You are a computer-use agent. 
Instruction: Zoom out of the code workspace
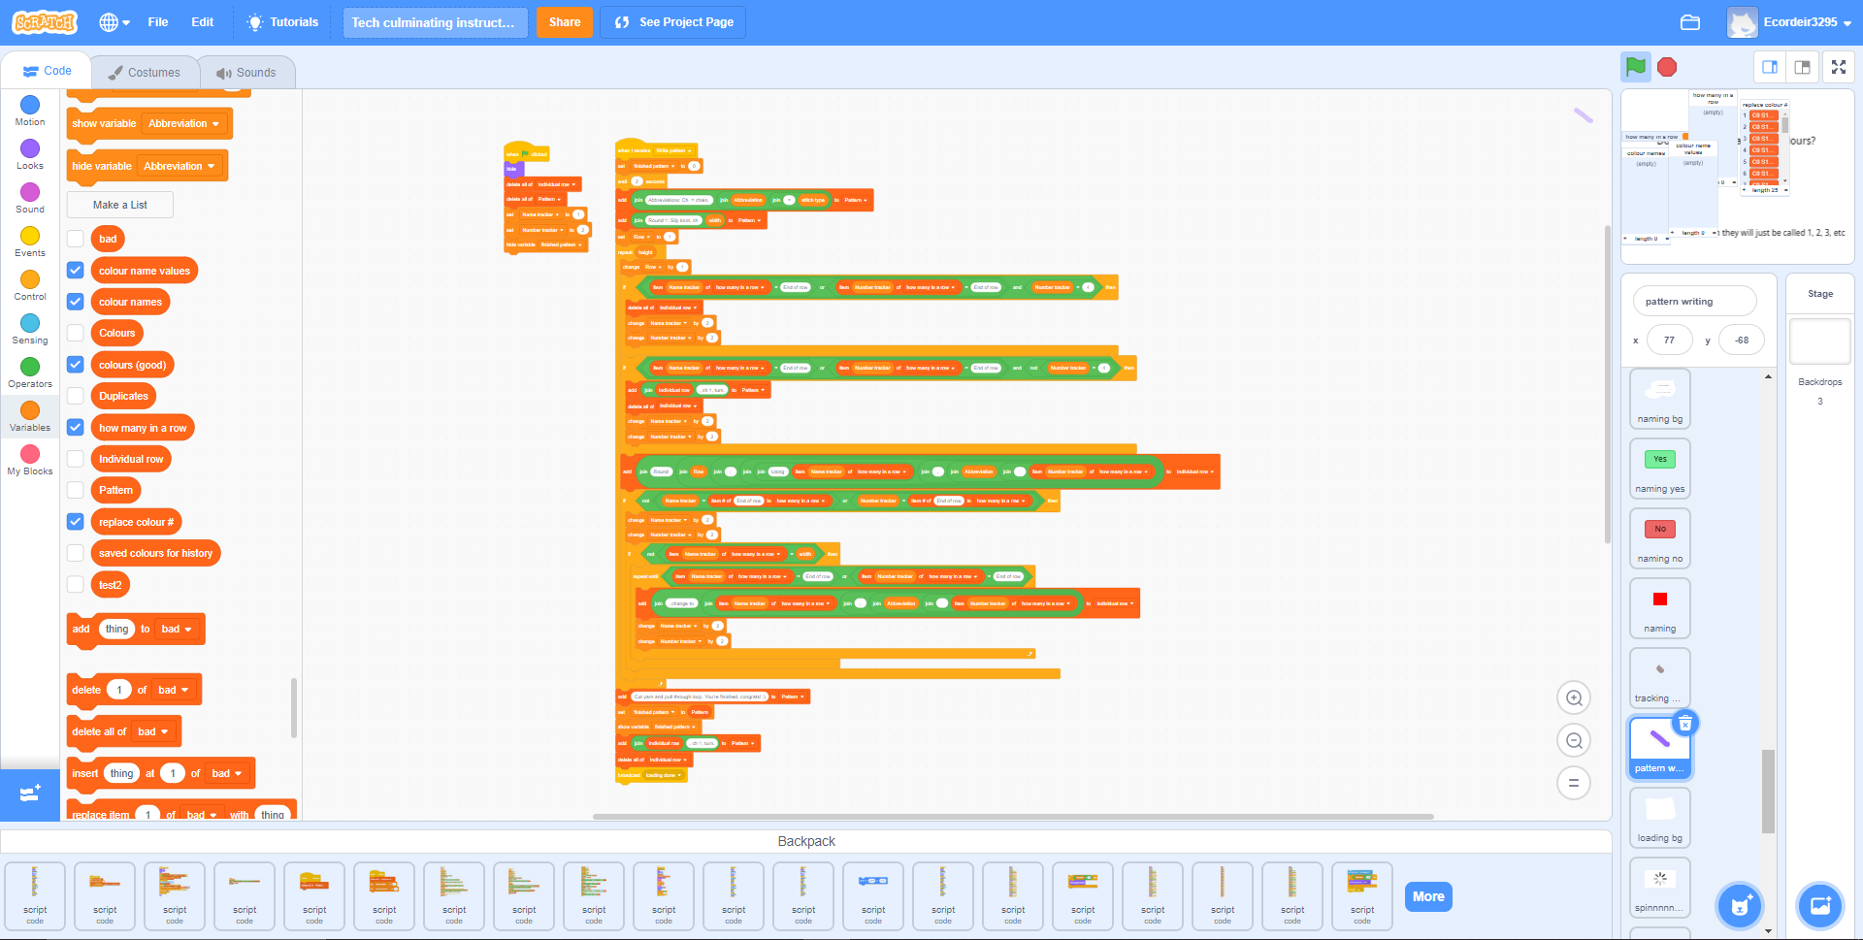(x=1574, y=740)
